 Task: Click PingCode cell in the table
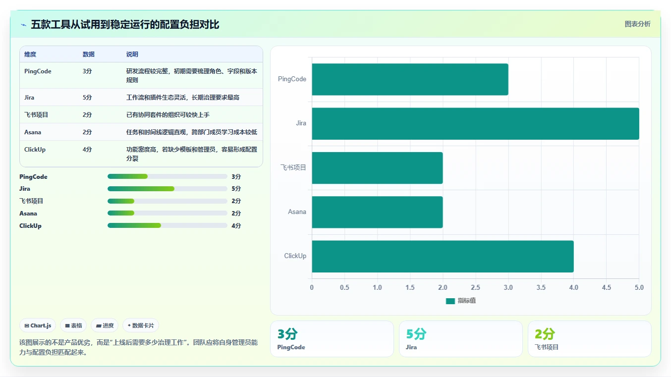pyautogui.click(x=38, y=71)
